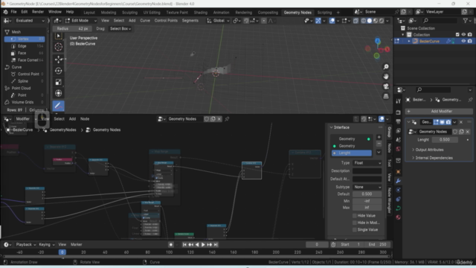
Task: Switch viewport to solid shading
Action: 370,21
